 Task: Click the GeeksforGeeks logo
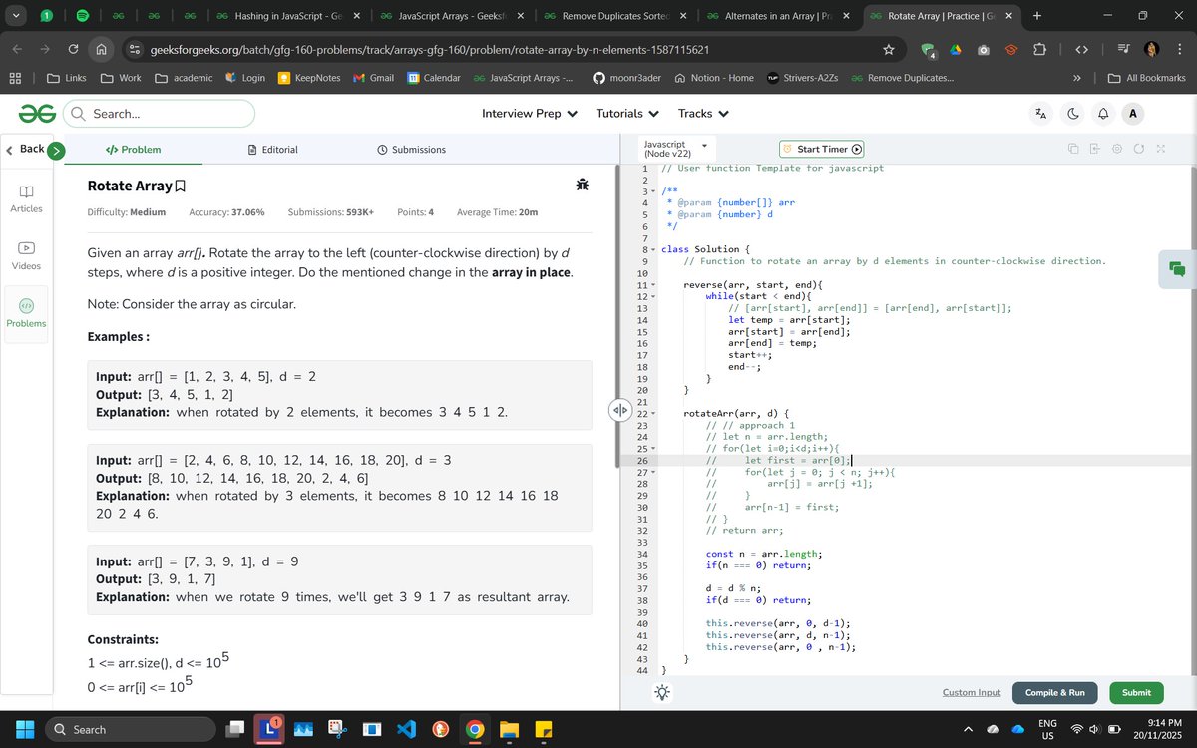(36, 114)
